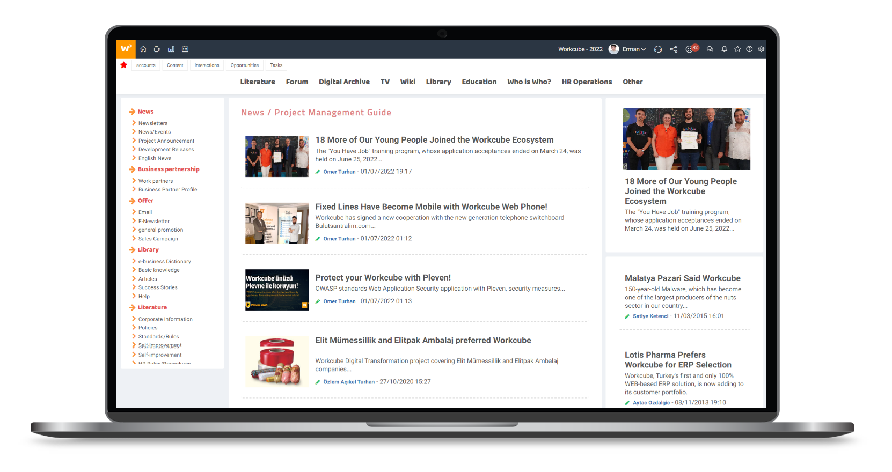This screenshot has height=472, width=892.
Task: Click the red favorites star icon
Action: tap(124, 65)
